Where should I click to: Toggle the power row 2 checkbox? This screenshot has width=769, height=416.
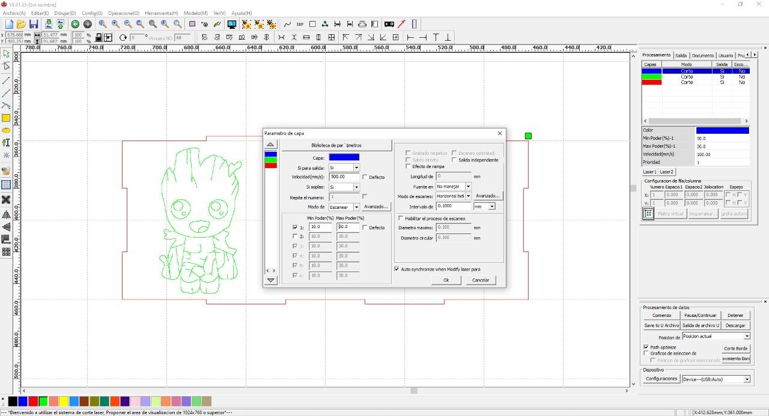tap(295, 237)
